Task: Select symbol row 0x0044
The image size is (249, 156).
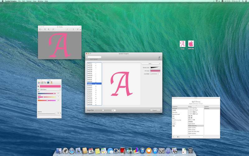Action: pos(94,90)
